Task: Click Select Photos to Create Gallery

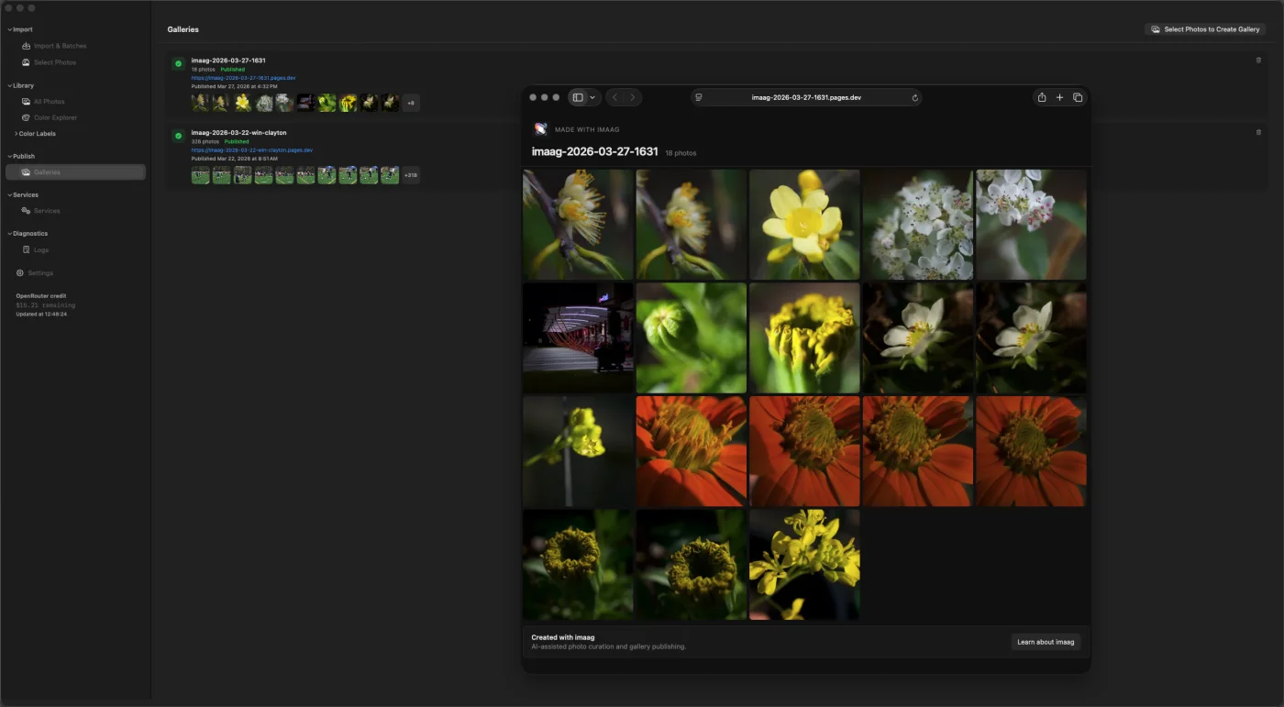Action: 1205,28
